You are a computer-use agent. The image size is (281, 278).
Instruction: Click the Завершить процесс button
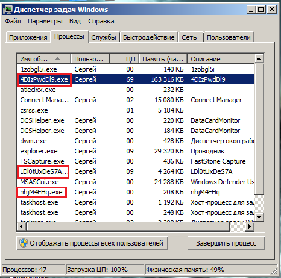click(226, 243)
